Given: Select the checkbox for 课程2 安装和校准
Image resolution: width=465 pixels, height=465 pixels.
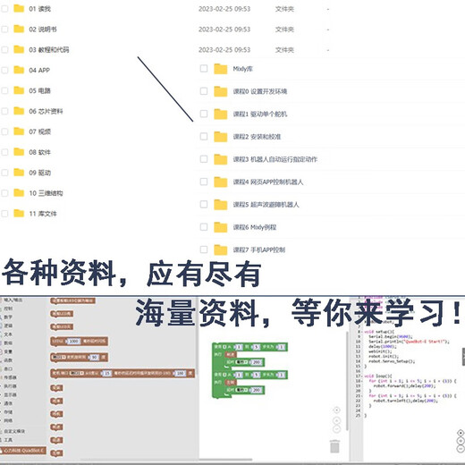Looking at the screenshot, I should (204, 136).
